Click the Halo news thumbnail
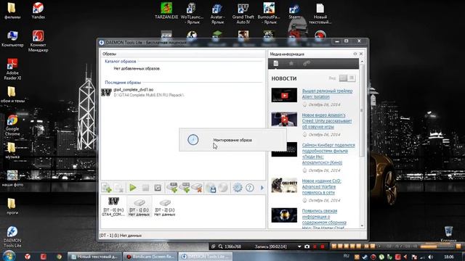The height and width of the screenshot is (261, 465). [284, 215]
